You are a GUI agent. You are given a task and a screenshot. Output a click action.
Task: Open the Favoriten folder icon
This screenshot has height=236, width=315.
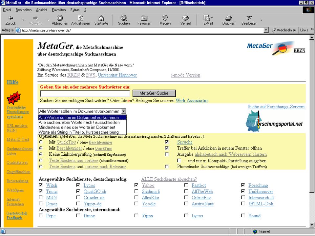coord(144,18)
